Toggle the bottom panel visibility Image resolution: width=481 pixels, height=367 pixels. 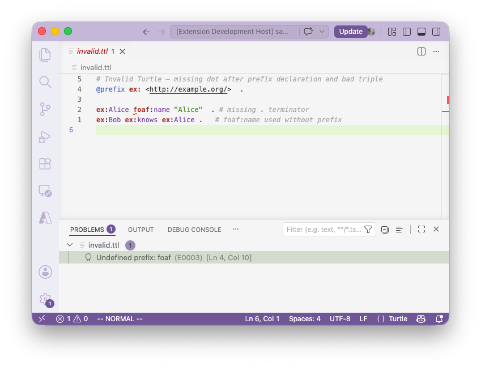(x=422, y=32)
